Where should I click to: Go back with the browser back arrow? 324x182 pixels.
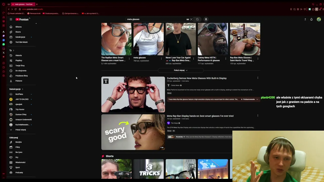coord(9,9)
